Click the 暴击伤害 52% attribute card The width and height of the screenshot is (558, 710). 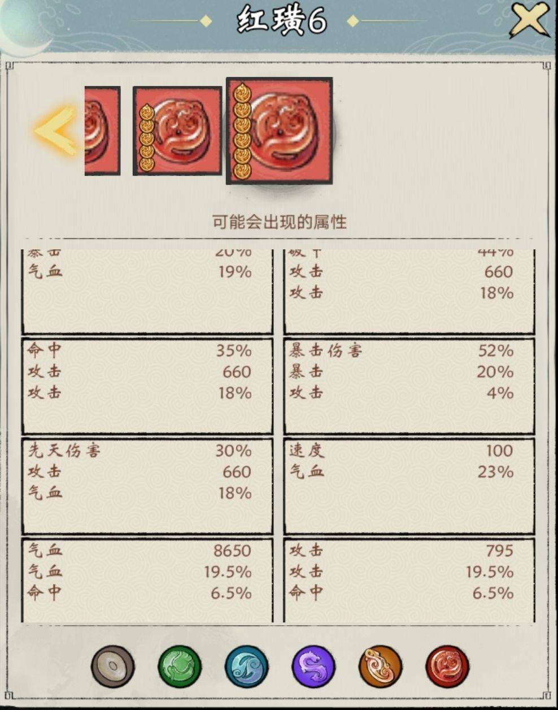coord(409,386)
